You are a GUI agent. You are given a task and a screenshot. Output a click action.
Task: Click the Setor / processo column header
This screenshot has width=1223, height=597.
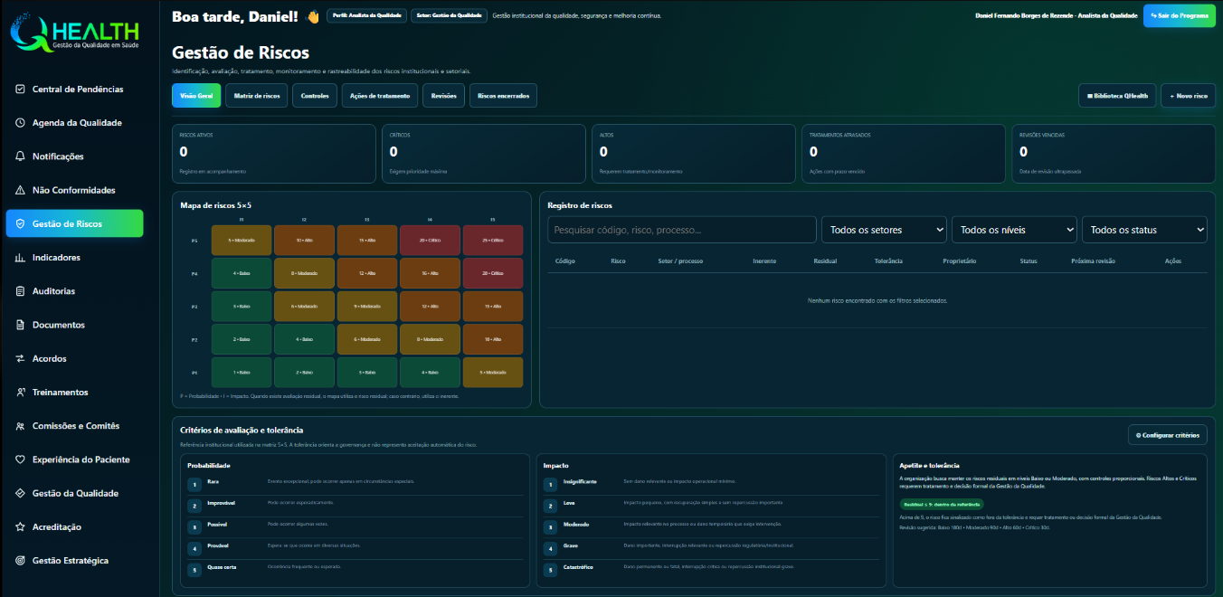point(680,261)
